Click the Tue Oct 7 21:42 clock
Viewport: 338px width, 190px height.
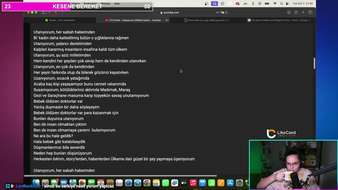pyautogui.click(x=303, y=4)
